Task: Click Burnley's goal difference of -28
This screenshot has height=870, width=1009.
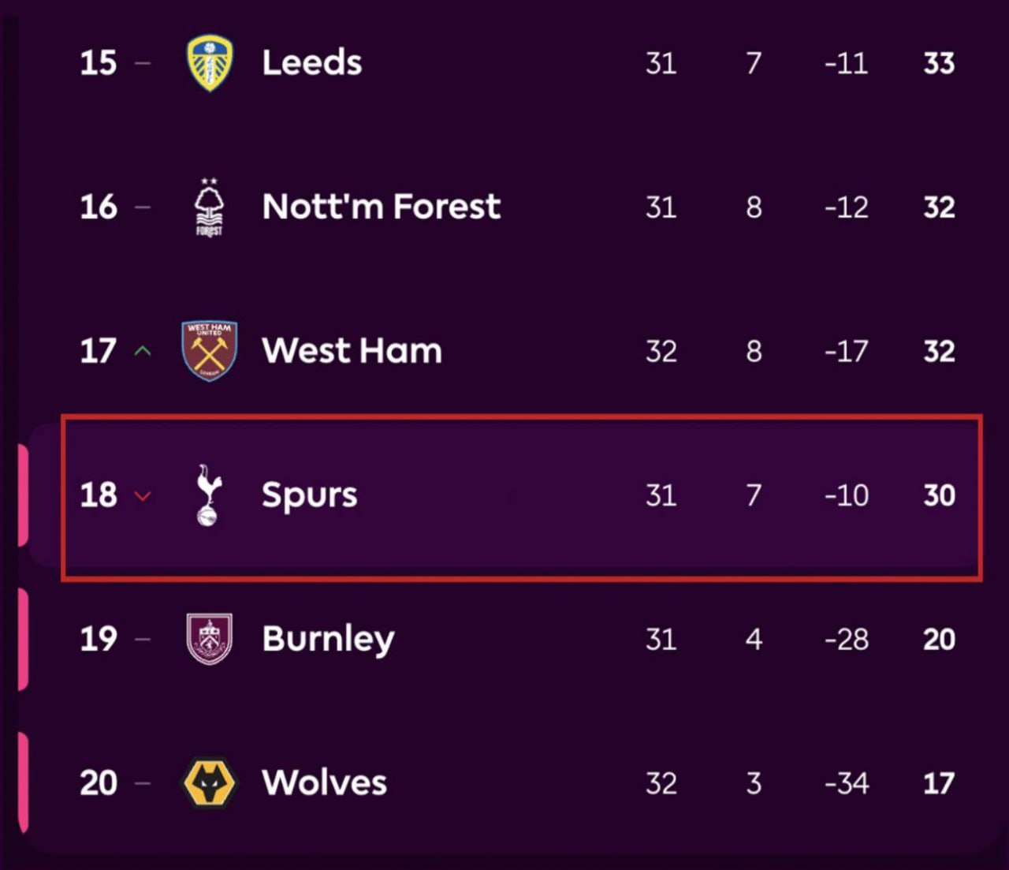Action: (847, 639)
